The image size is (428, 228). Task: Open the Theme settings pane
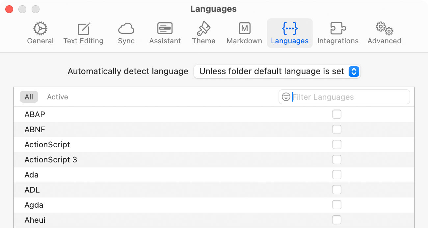203,32
